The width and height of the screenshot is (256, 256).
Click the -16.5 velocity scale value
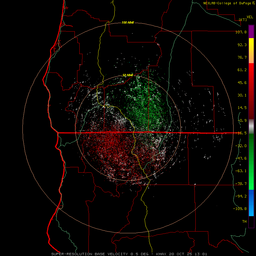click(x=241, y=133)
